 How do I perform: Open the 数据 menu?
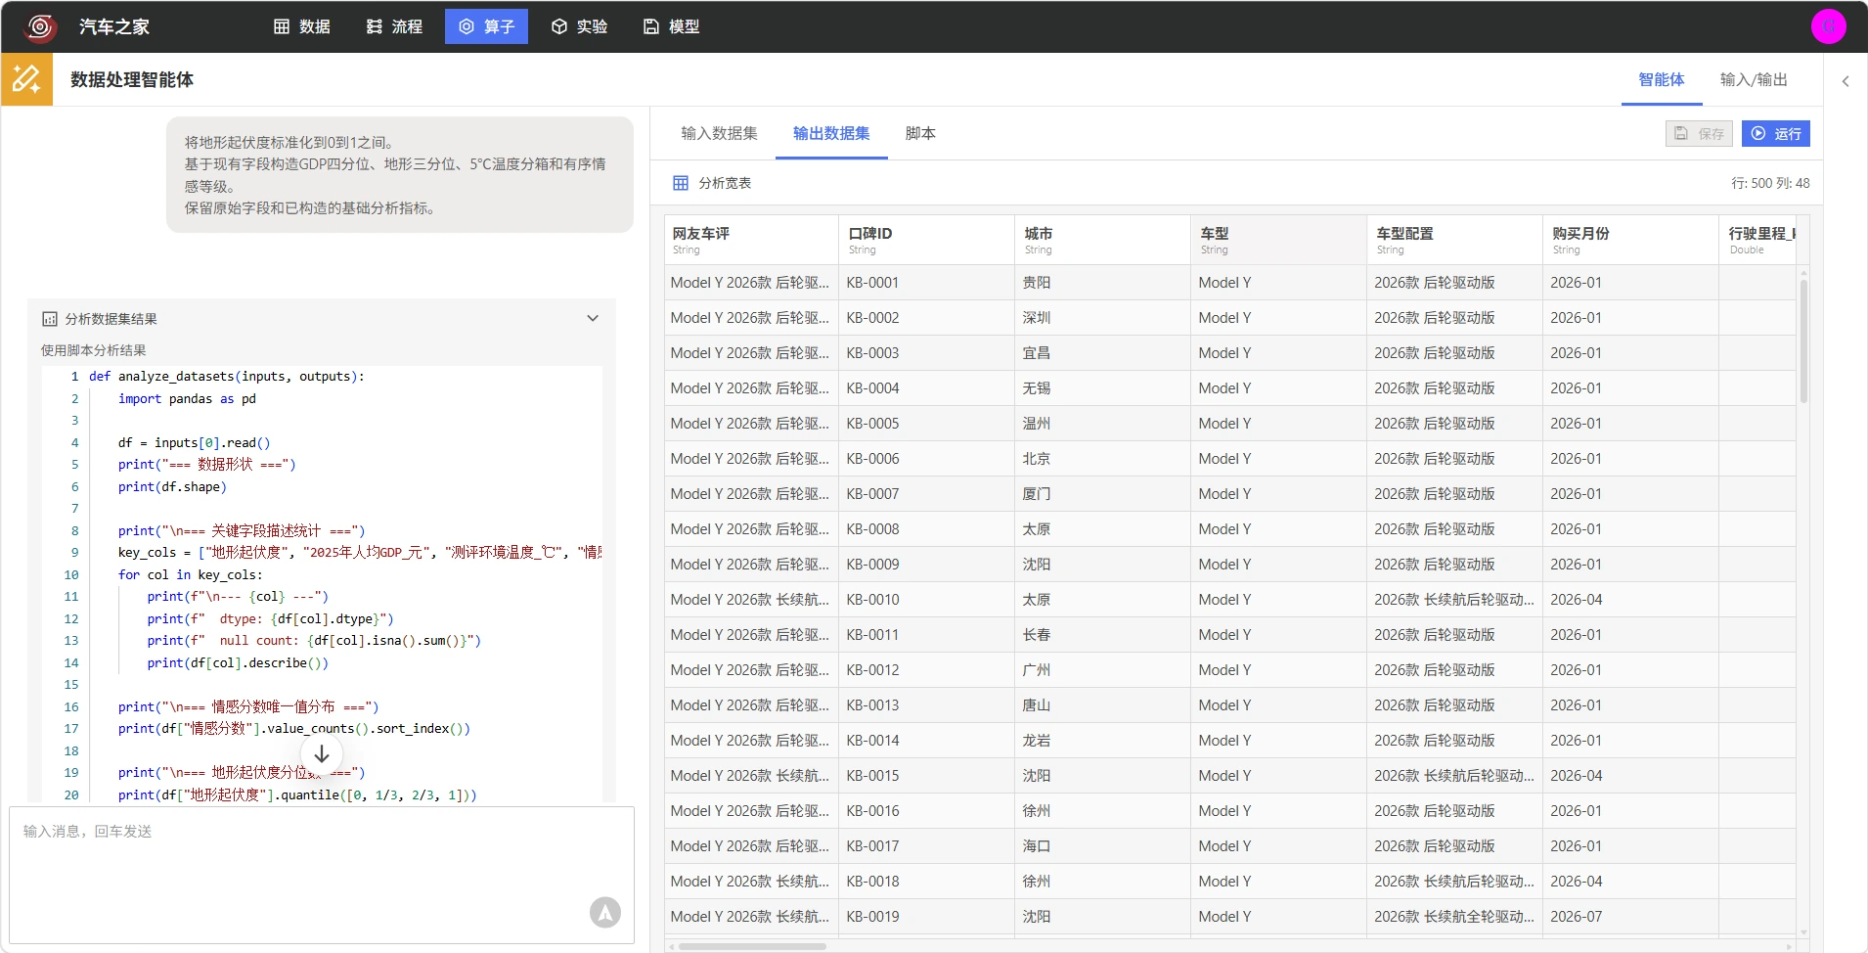pyautogui.click(x=301, y=26)
